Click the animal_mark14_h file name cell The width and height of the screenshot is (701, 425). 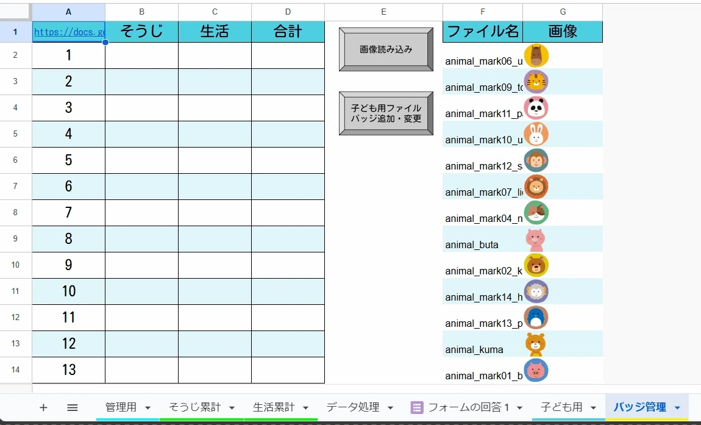483,291
